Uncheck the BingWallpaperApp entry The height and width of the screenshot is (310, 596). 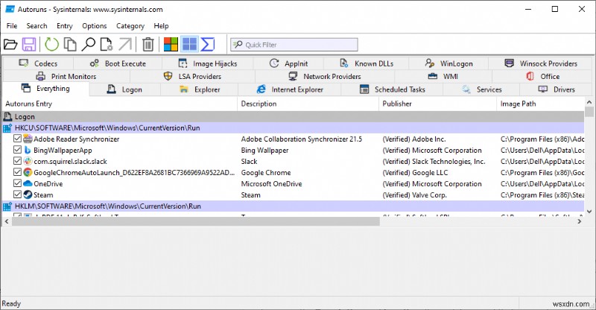point(17,150)
